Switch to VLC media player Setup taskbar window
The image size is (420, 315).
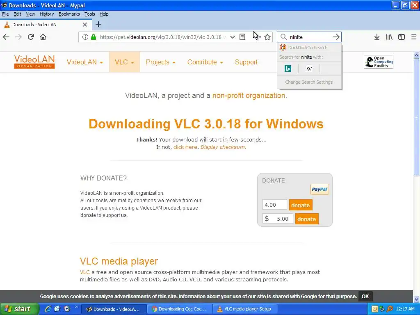coord(245,309)
